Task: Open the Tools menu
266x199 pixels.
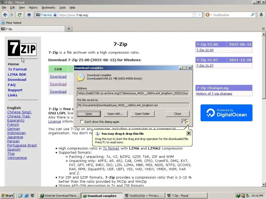Action: coord(62,8)
